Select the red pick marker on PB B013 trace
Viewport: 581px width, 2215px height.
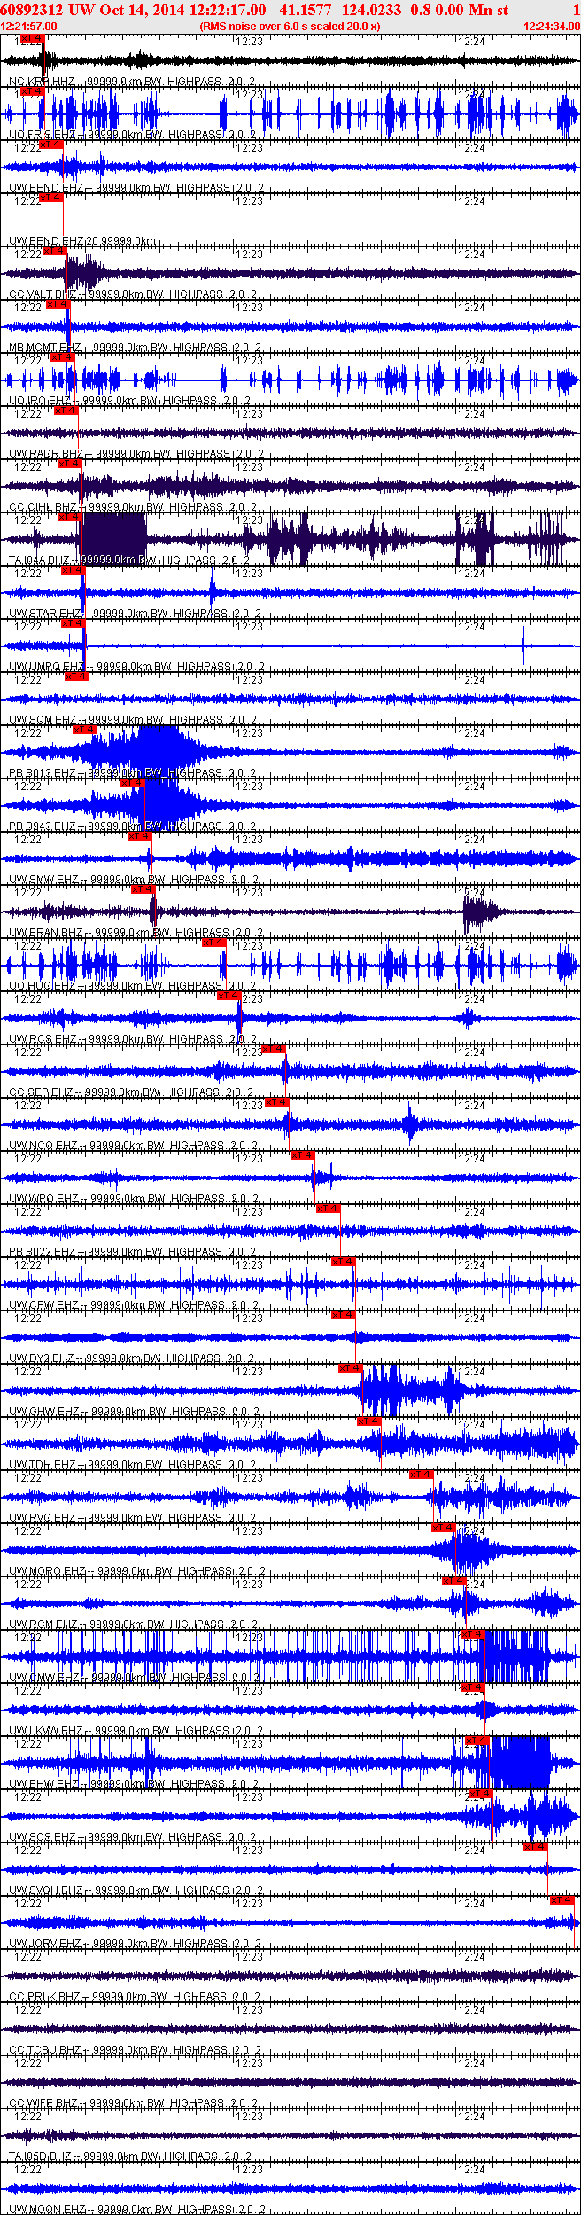85,729
